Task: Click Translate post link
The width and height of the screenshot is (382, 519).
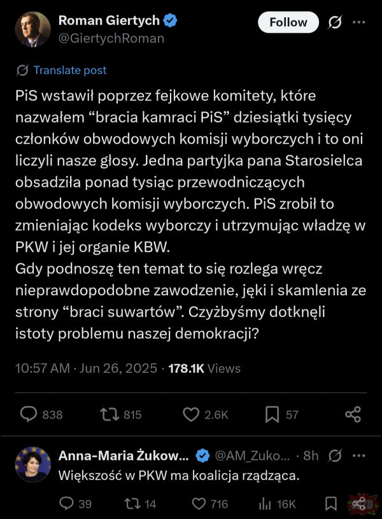Action: click(x=70, y=70)
